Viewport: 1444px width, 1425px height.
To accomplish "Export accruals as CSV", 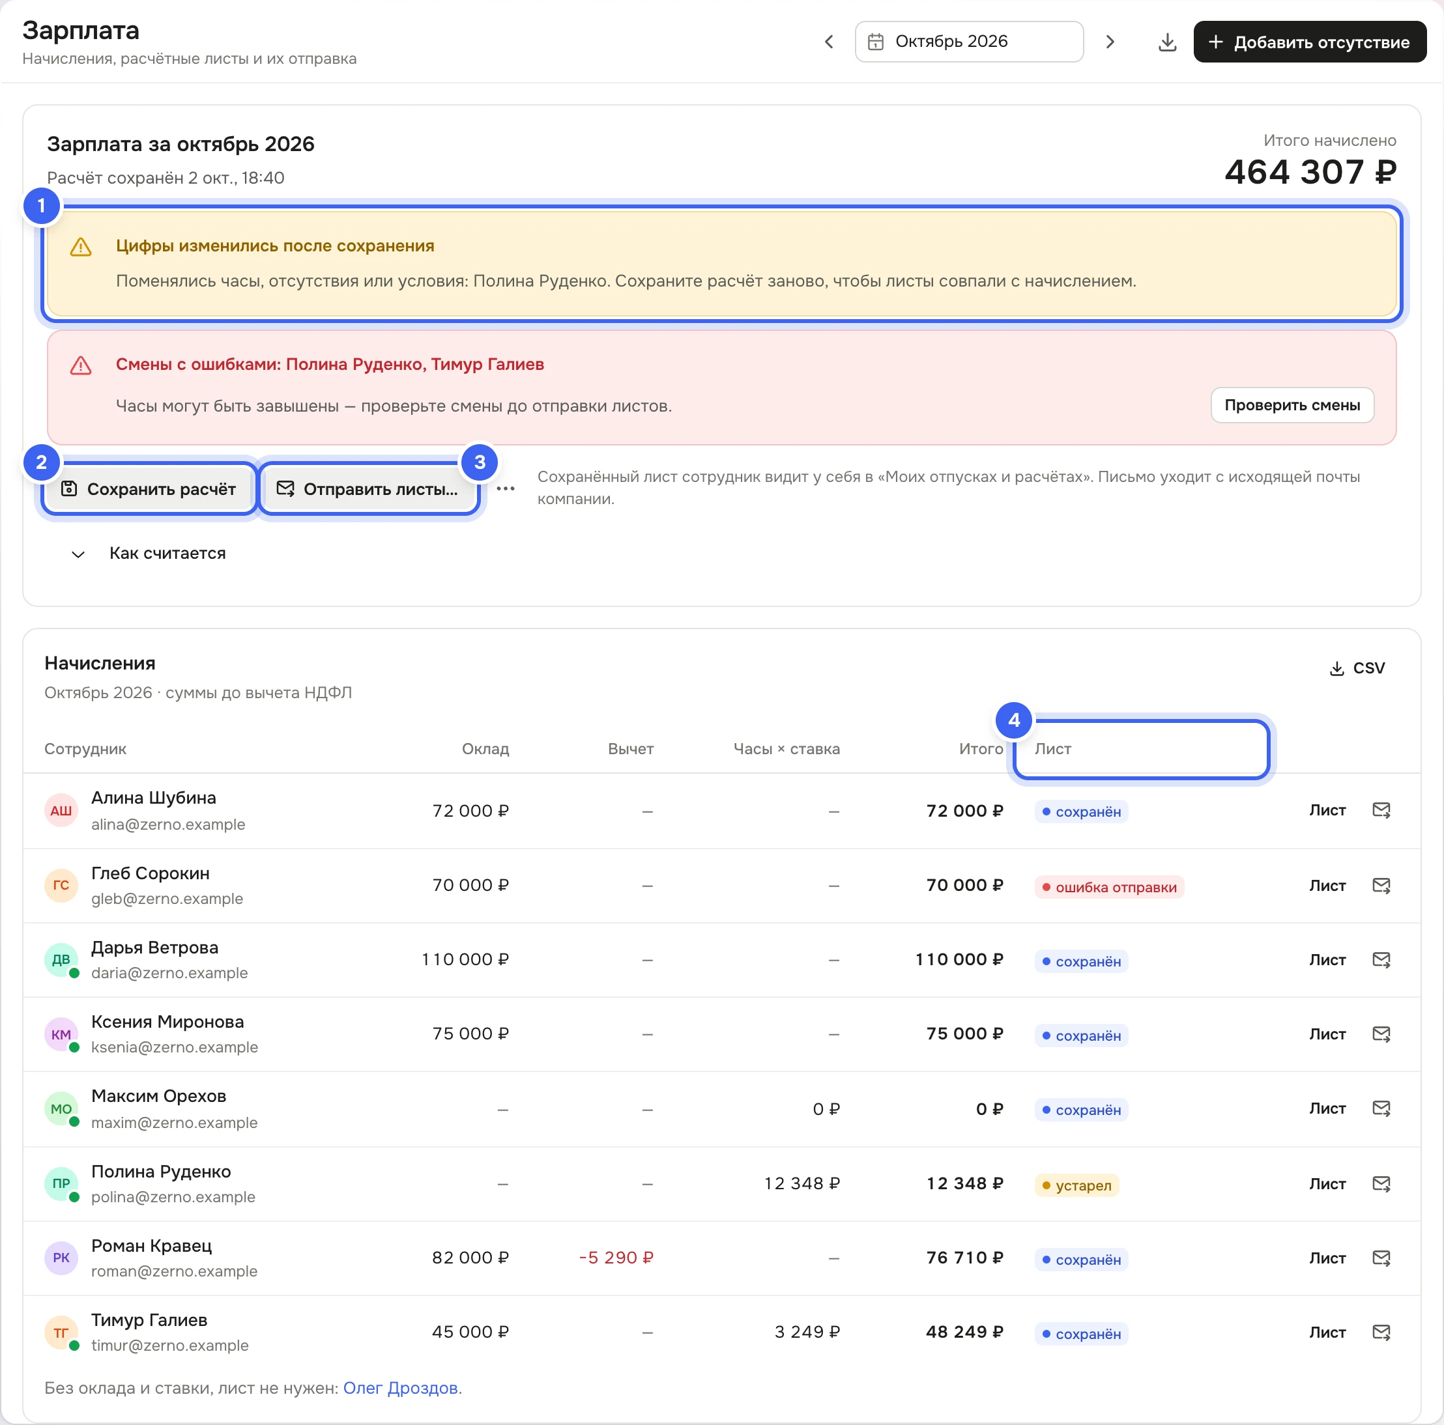I will (x=1357, y=668).
